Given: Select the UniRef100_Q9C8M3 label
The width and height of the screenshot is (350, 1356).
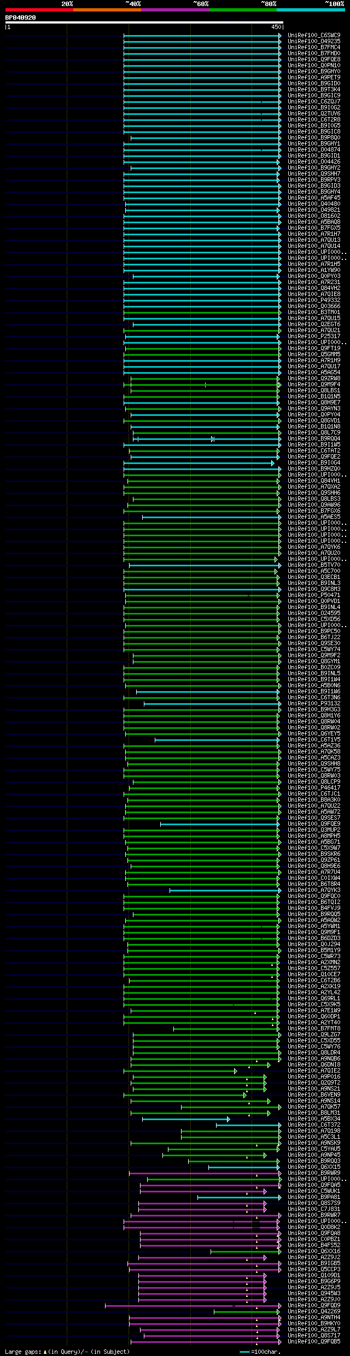Looking at the screenshot, I should [x=314, y=589].
